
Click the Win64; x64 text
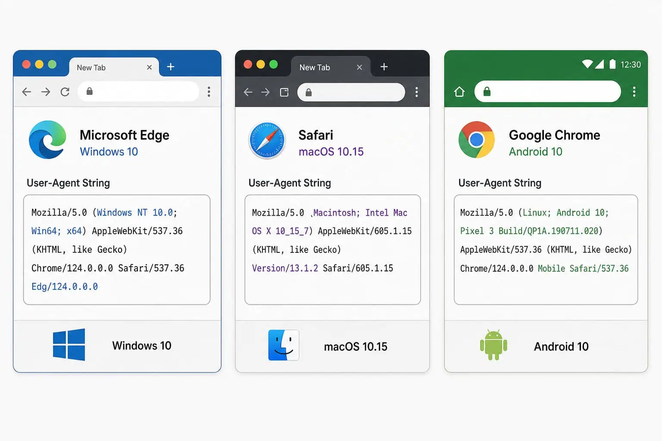click(x=56, y=231)
